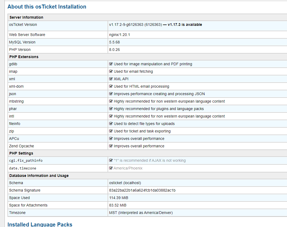This screenshot has width=287, height=227.
Task: Click the 'Installed Language Packs' heading
Action: tap(40, 224)
